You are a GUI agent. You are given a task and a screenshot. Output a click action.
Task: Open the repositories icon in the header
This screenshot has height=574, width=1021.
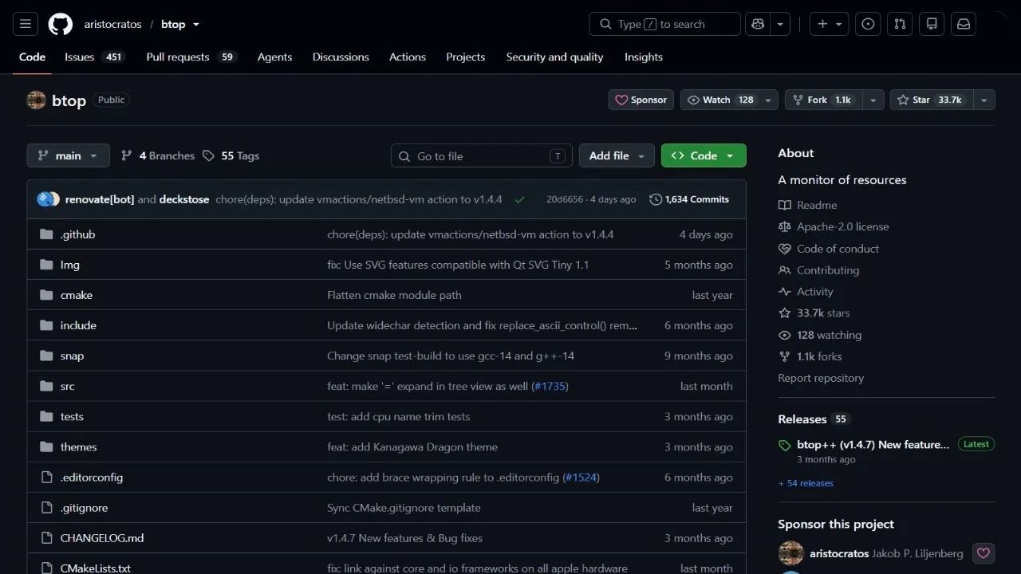(932, 24)
